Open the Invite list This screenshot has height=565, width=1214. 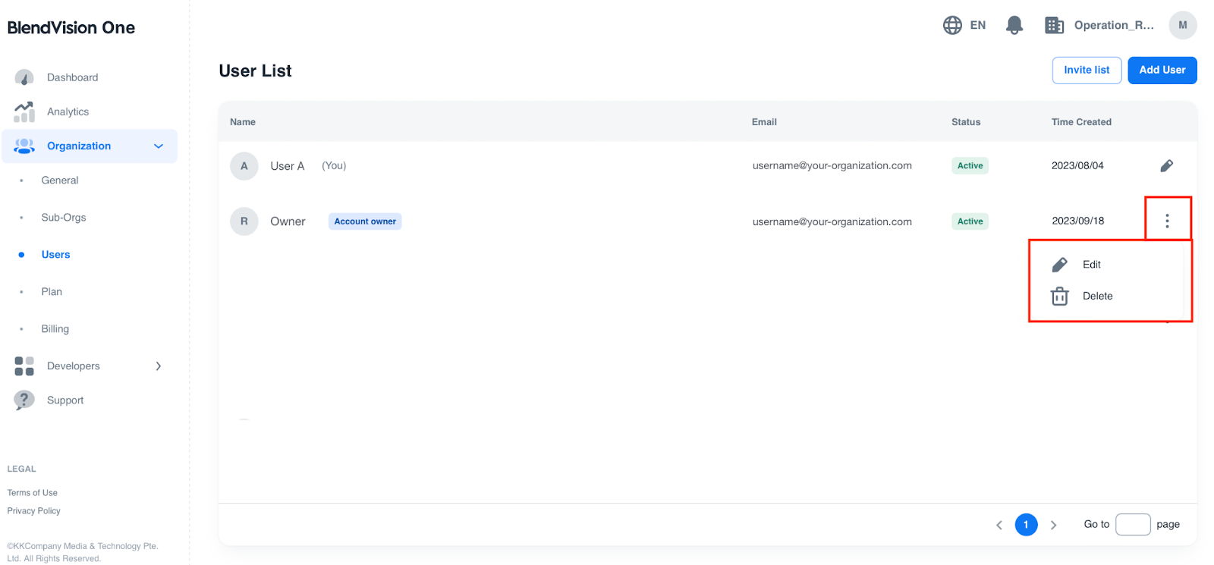pyautogui.click(x=1086, y=71)
